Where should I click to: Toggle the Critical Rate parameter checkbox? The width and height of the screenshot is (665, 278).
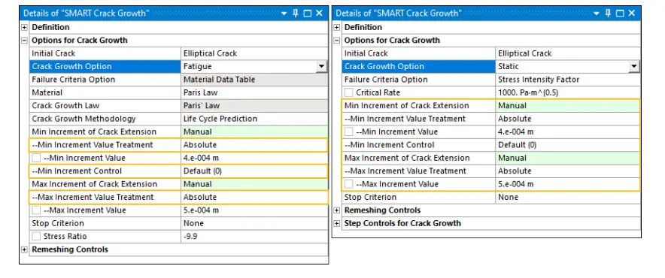(348, 92)
